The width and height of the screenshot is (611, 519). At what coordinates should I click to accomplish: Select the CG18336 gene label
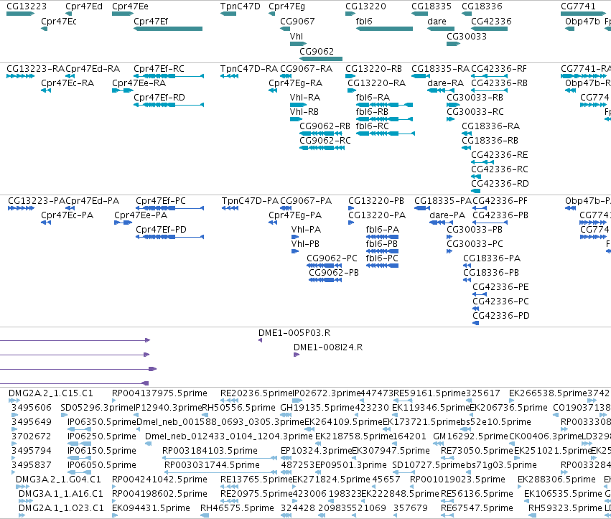tap(482, 6)
